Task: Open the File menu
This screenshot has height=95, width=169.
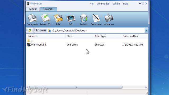Action: (92, 4)
